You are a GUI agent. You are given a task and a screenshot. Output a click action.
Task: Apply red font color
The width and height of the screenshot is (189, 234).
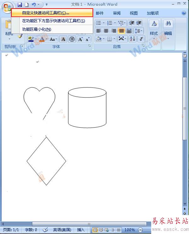42,39
